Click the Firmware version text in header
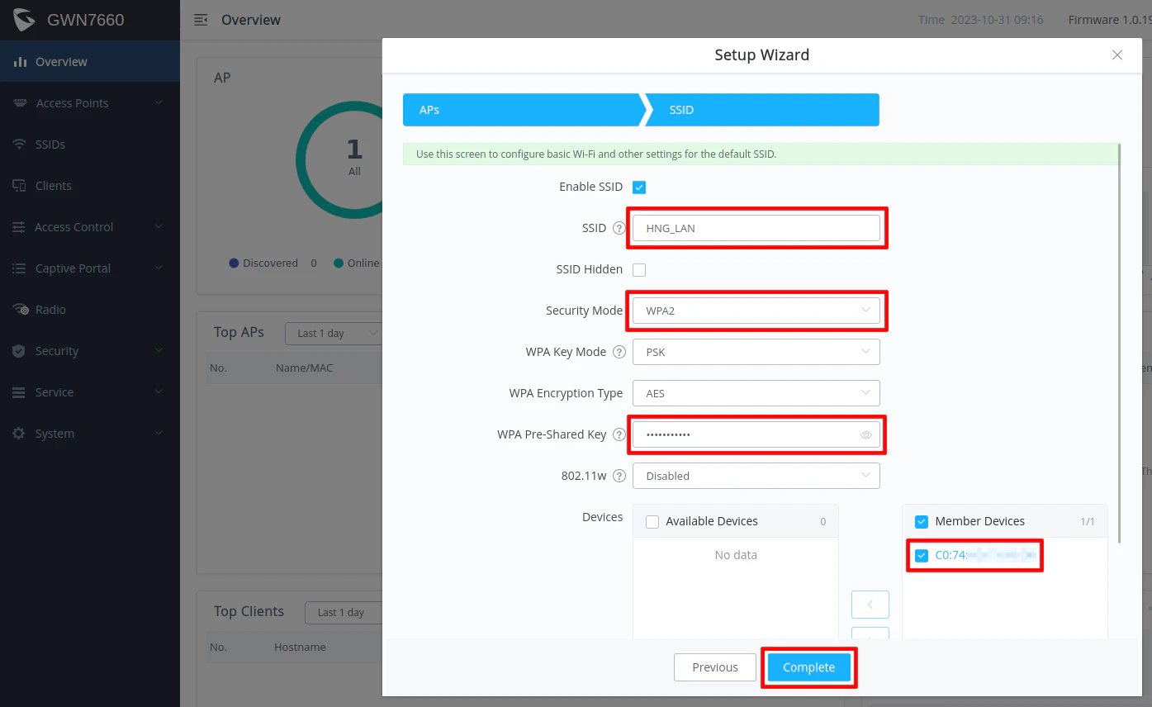The width and height of the screenshot is (1152, 707). (1110, 20)
